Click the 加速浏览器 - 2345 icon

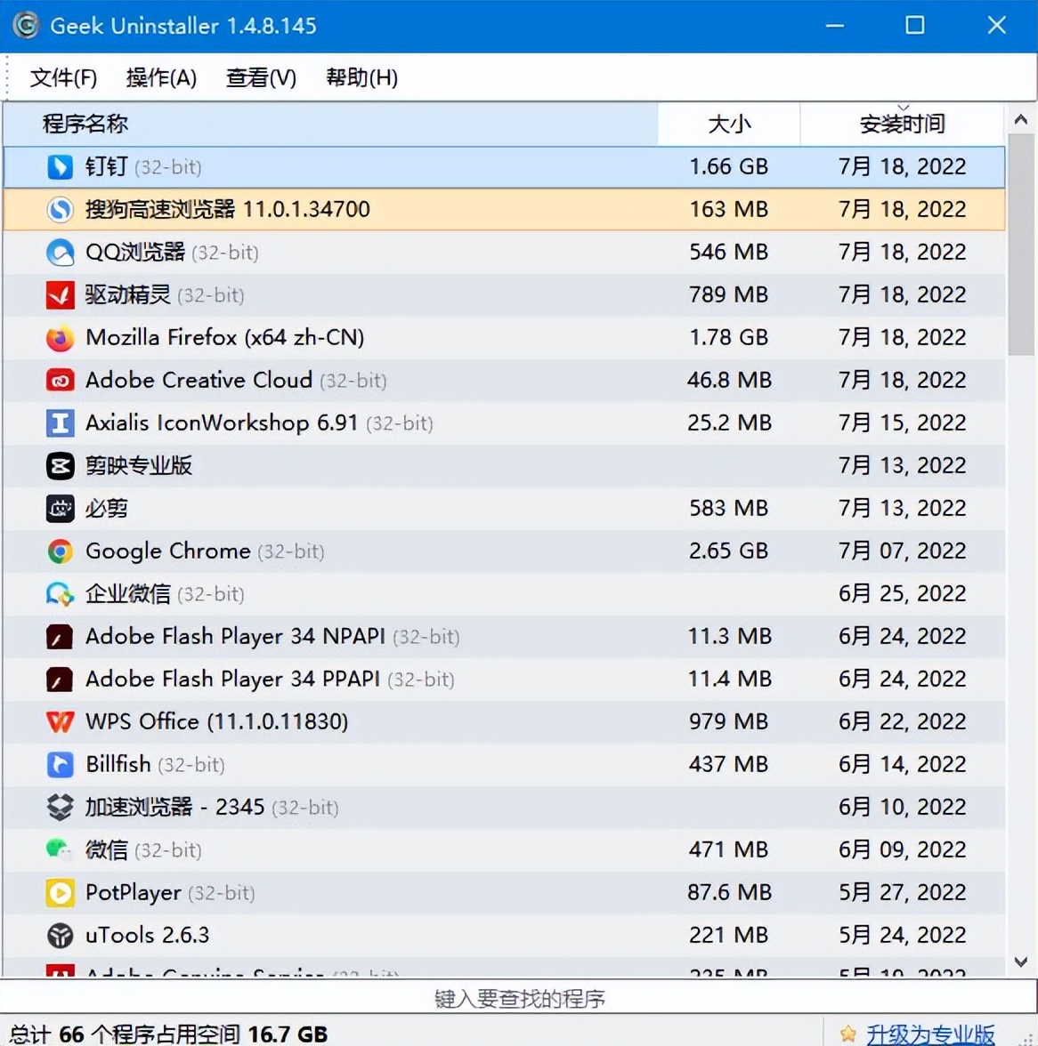60,808
